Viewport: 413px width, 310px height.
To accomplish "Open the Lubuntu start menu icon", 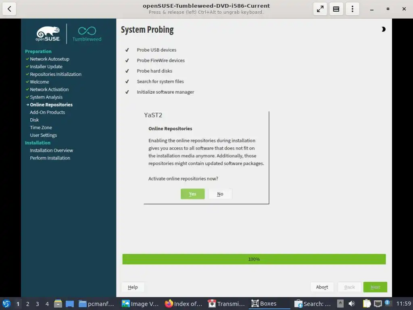I will (6, 304).
